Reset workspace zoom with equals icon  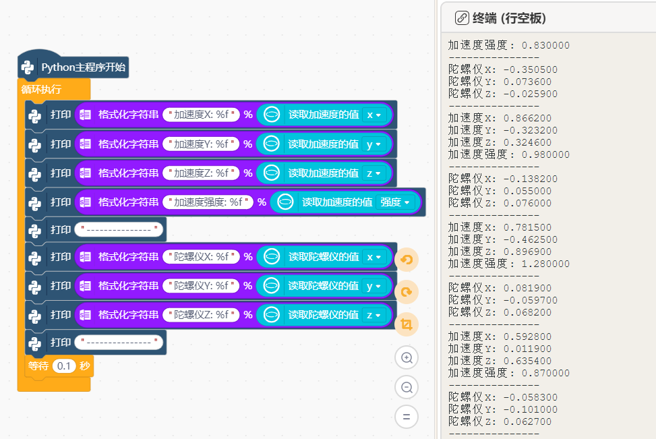[x=407, y=417]
